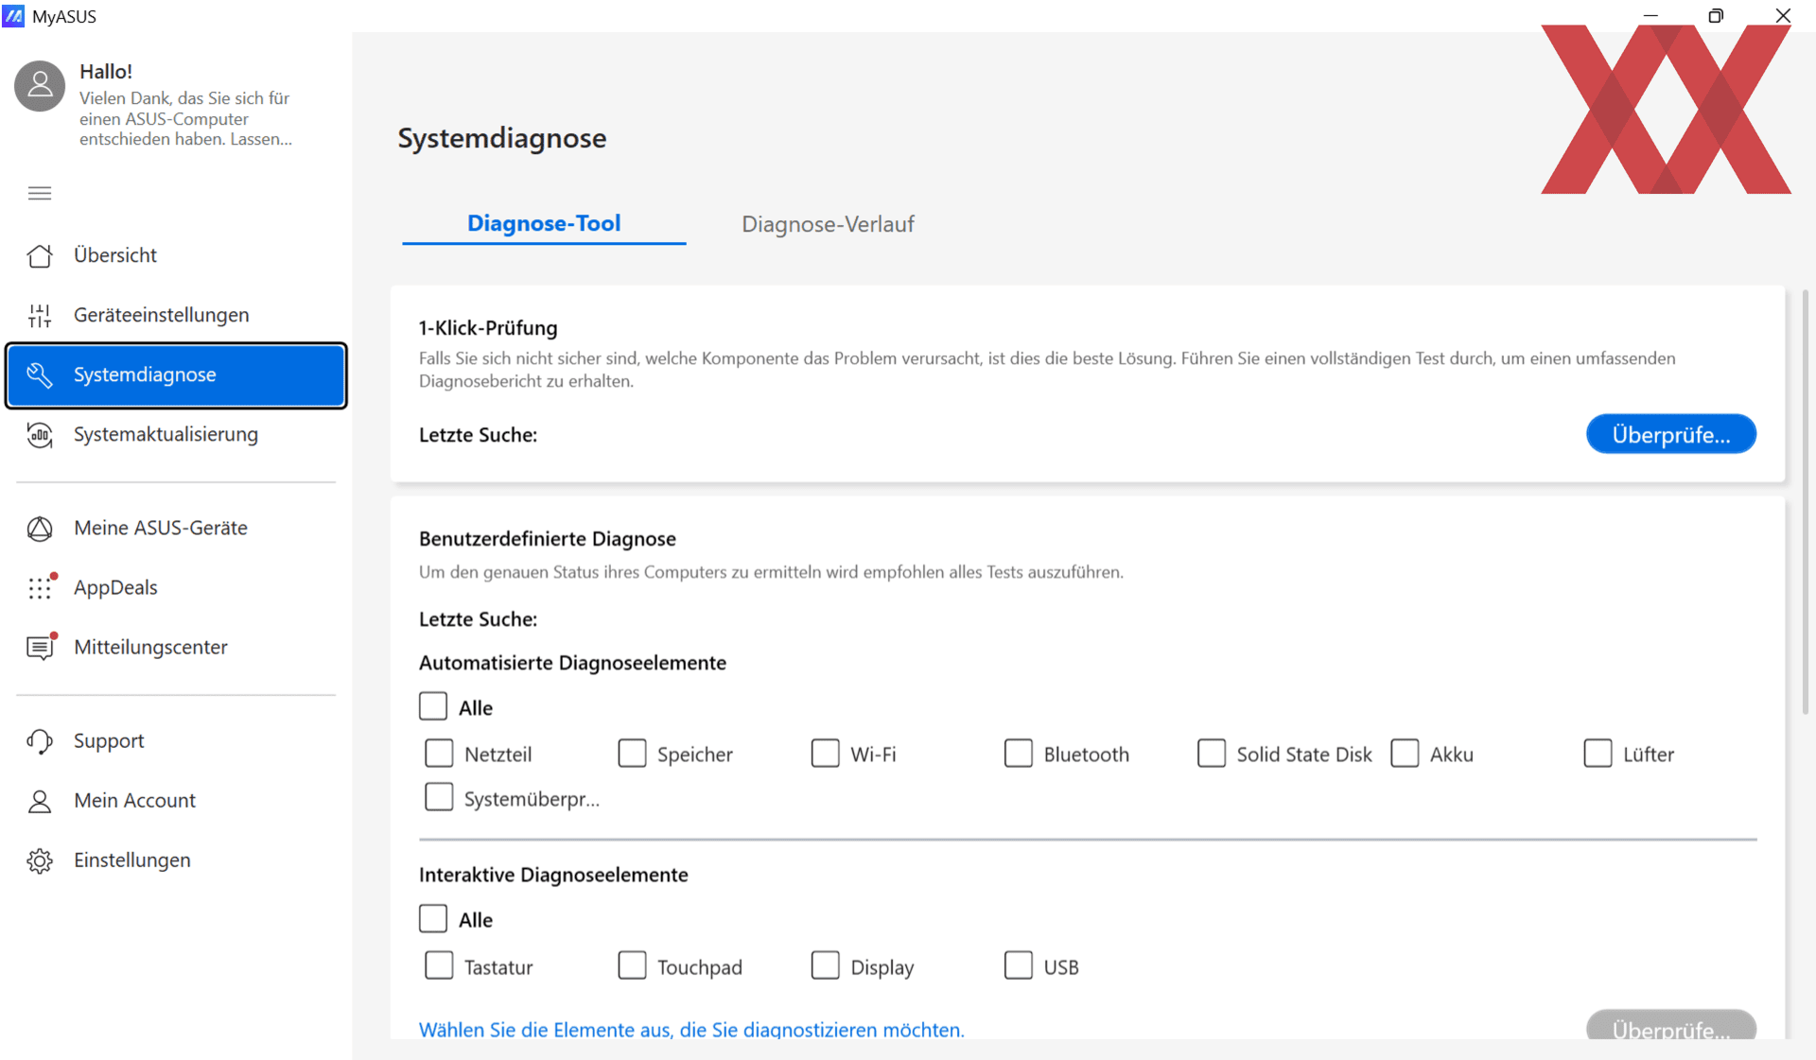Click the Mitteilungscenter message icon

pos(40,648)
